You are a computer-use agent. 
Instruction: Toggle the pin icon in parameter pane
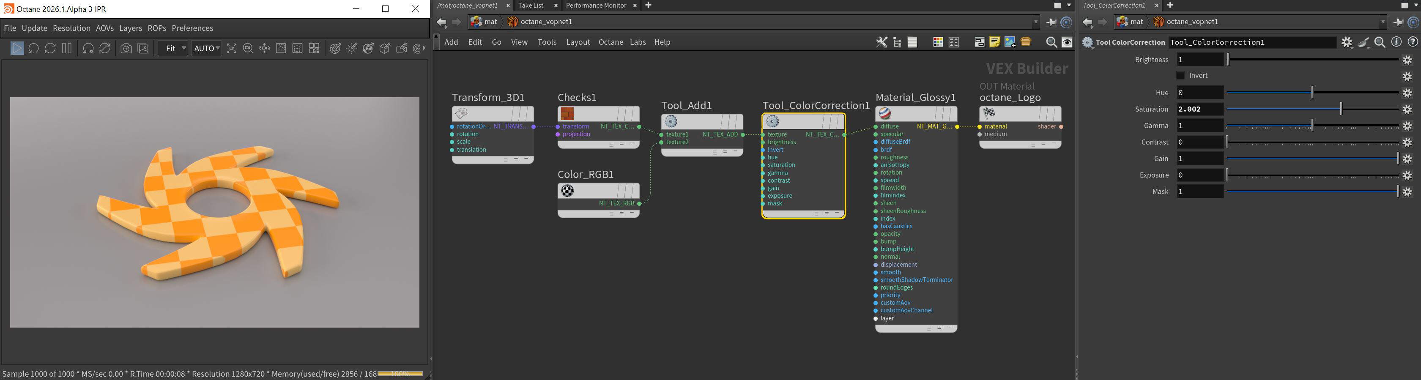pos(1399,22)
